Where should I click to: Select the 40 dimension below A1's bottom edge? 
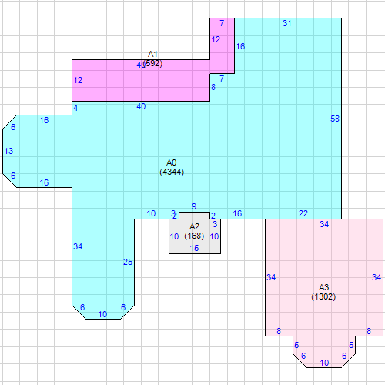pyautogui.click(x=141, y=106)
